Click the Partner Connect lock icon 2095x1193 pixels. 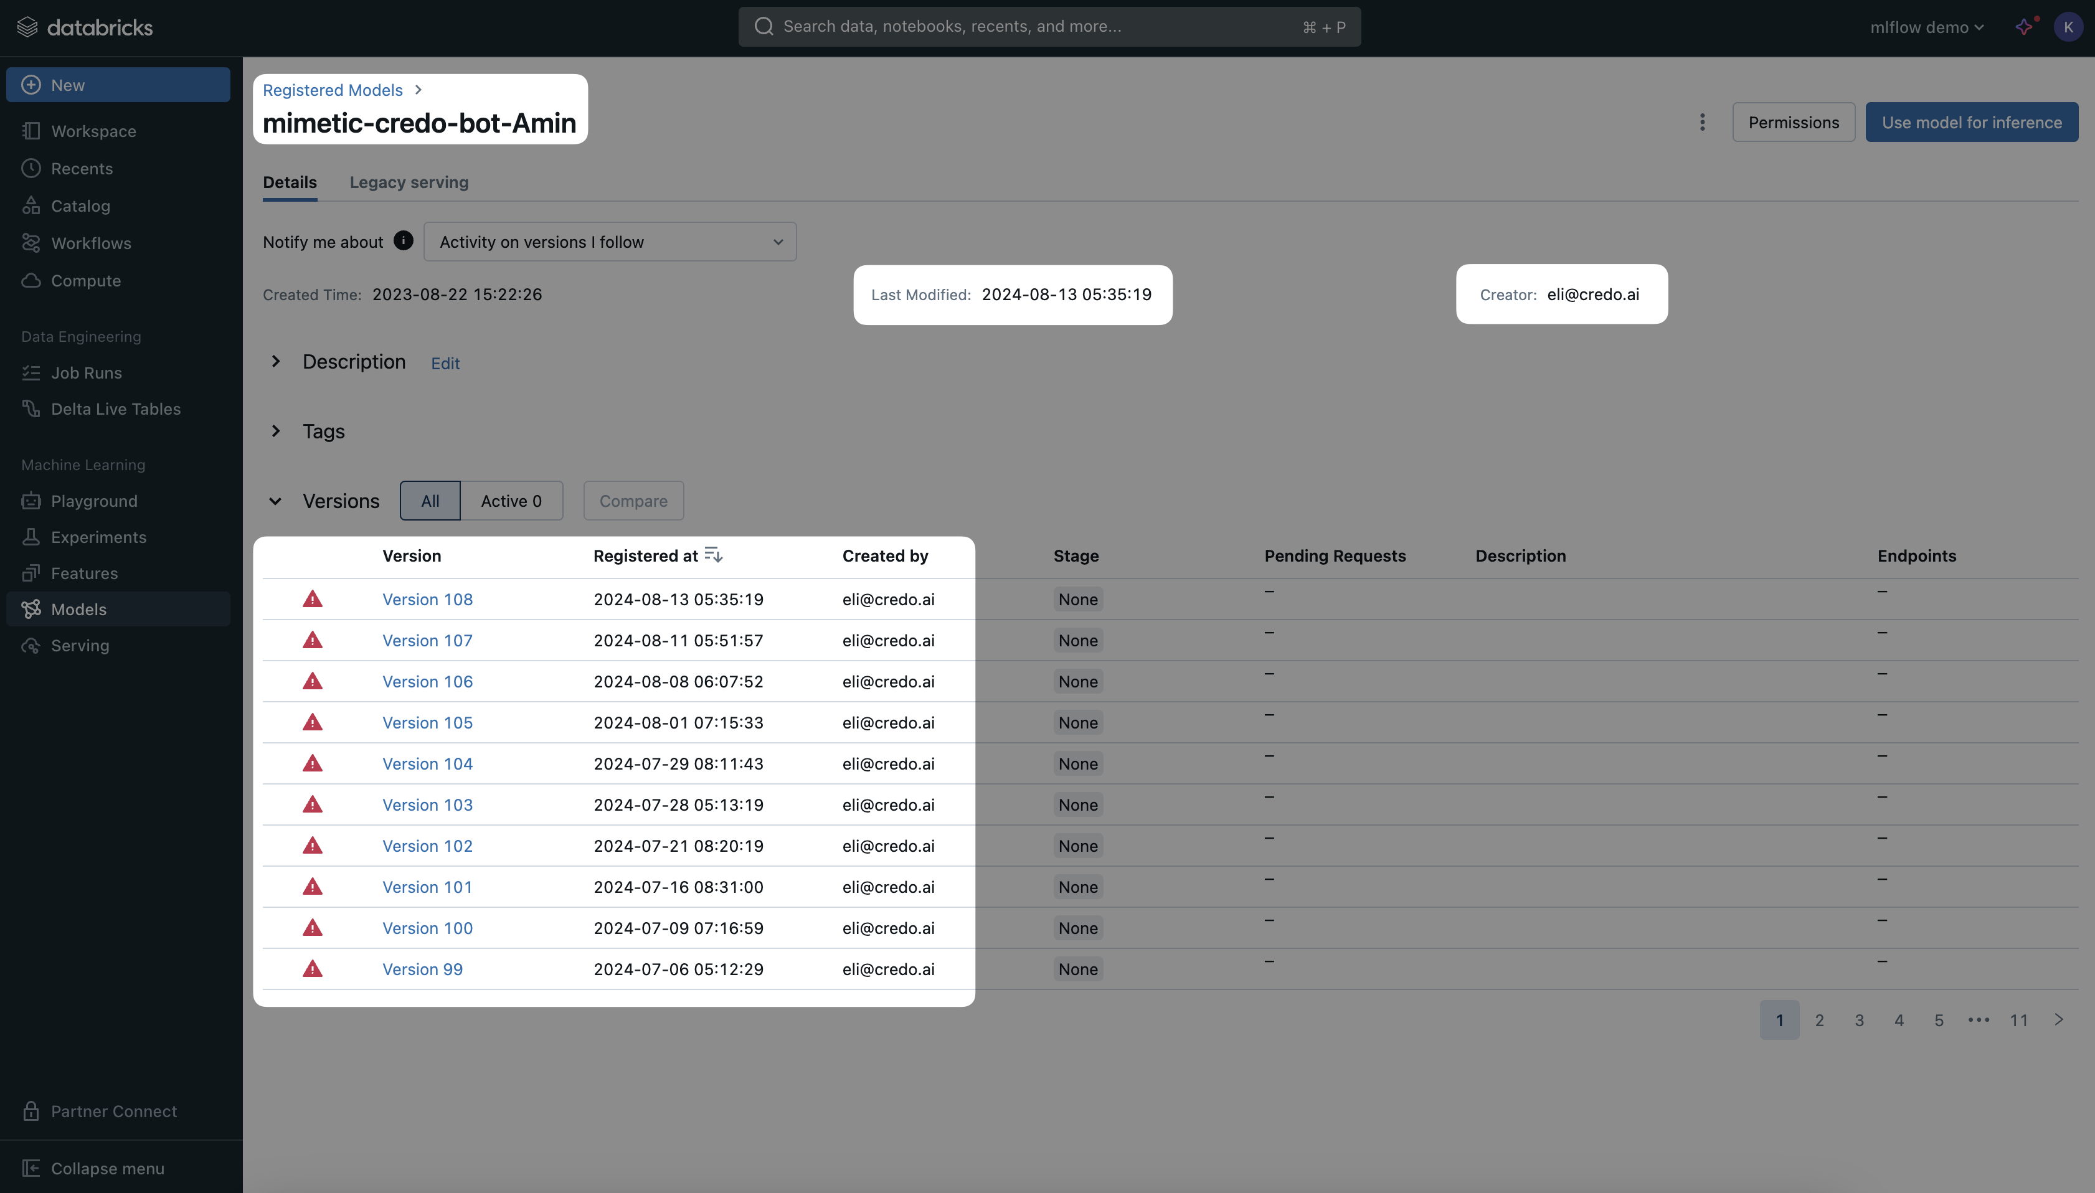[31, 1111]
